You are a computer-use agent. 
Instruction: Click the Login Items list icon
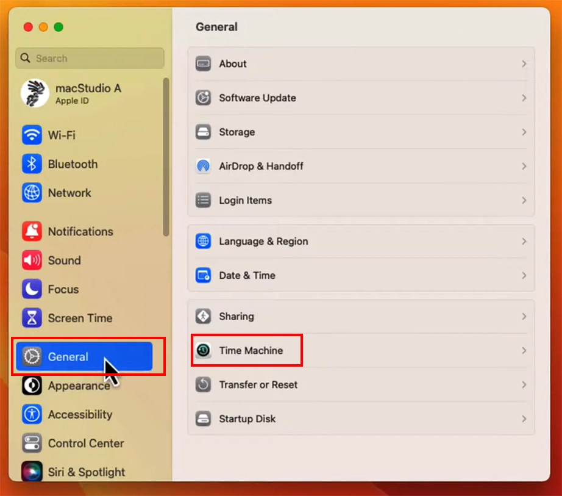(x=203, y=200)
